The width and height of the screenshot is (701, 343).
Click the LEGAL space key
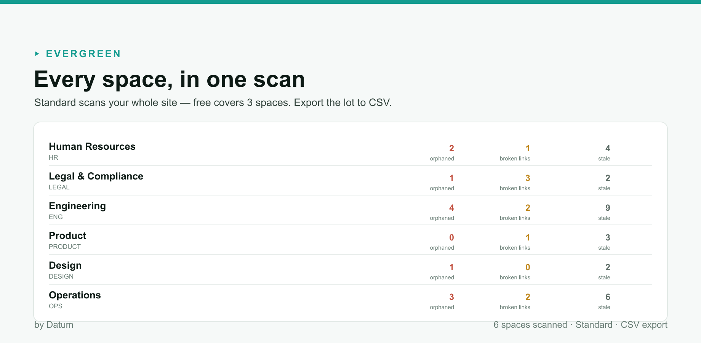(59, 187)
